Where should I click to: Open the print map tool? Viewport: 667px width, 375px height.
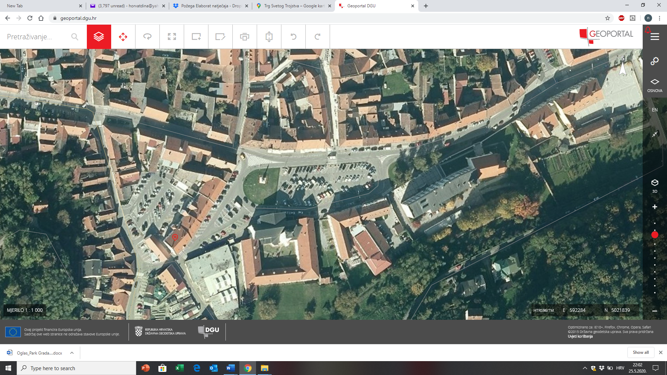click(x=245, y=36)
